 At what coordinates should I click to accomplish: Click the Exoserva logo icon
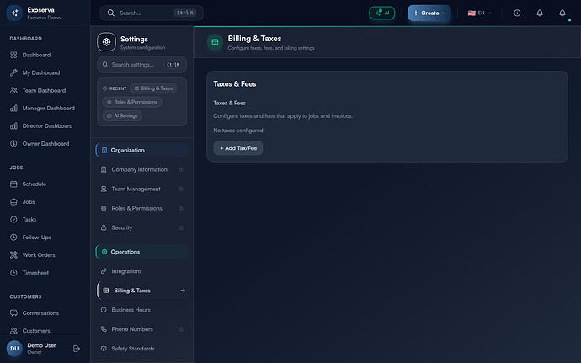14,13
